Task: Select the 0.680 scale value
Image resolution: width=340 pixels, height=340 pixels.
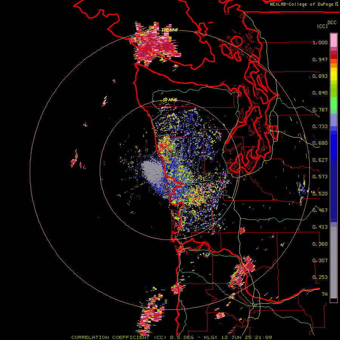Action: click(320, 143)
